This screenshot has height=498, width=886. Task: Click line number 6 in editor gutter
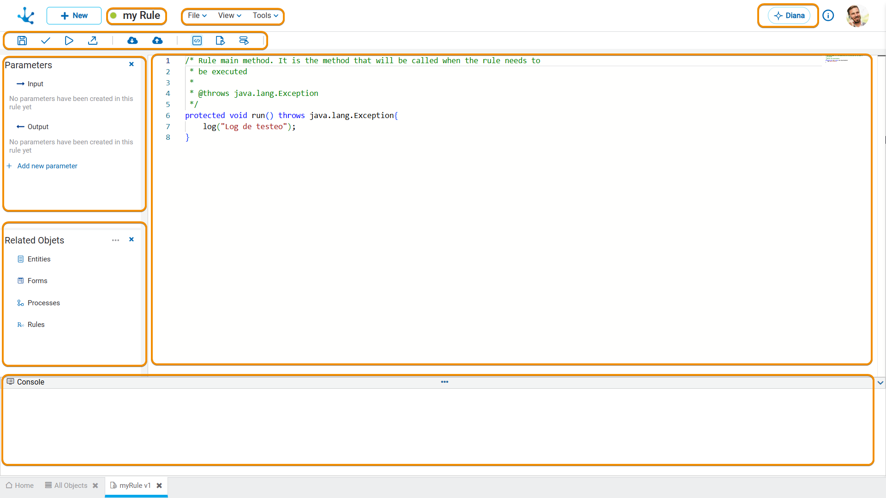tap(168, 115)
